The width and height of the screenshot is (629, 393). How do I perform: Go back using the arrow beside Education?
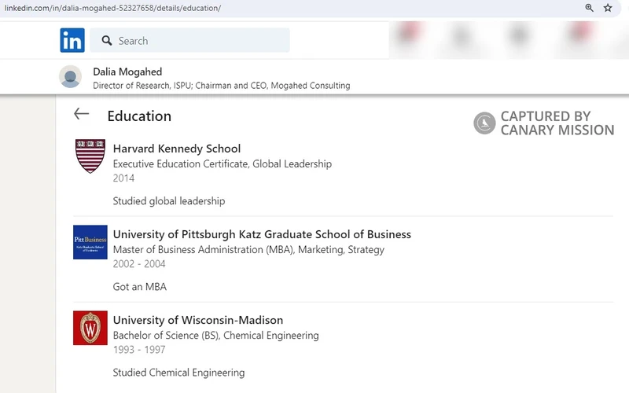[x=82, y=114]
